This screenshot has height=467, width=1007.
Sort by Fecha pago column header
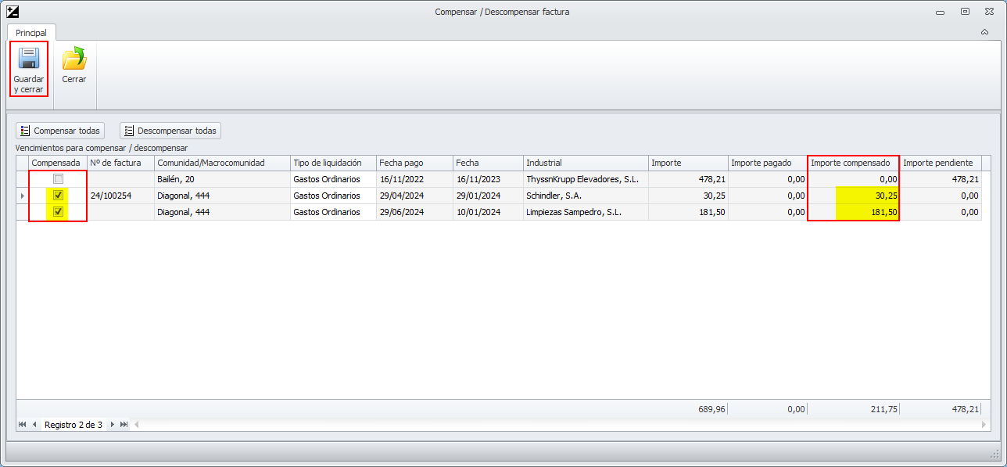tap(414, 163)
